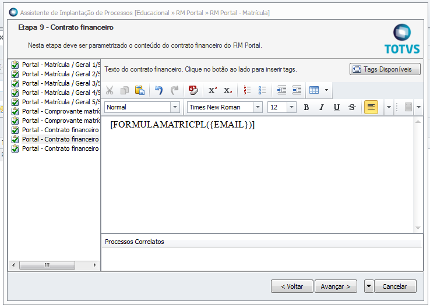Viewport: 430px width, 308px height.
Task: Click the steps list horizontal scrollbar thumb
Action: [x=47, y=265]
